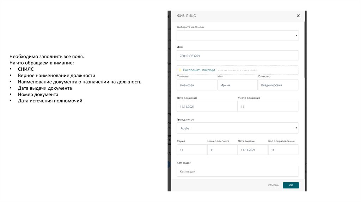361x202 pixels.
Task: Select the Имя field containing Ирина
Action: 237,85
